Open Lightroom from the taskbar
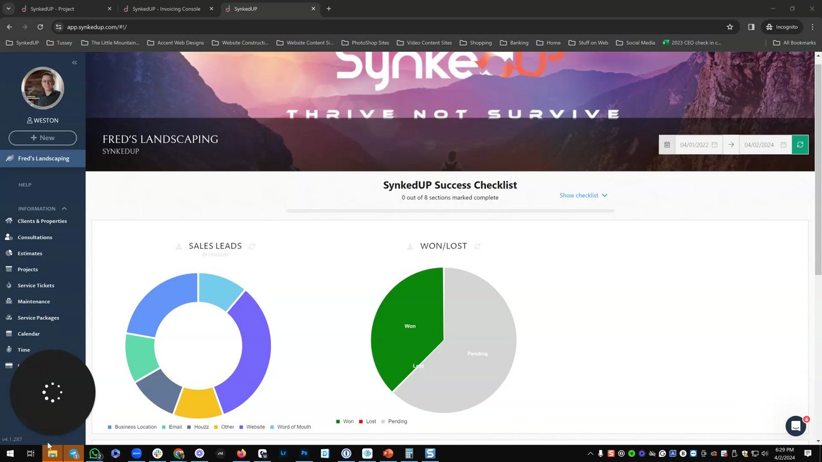 coord(283,453)
